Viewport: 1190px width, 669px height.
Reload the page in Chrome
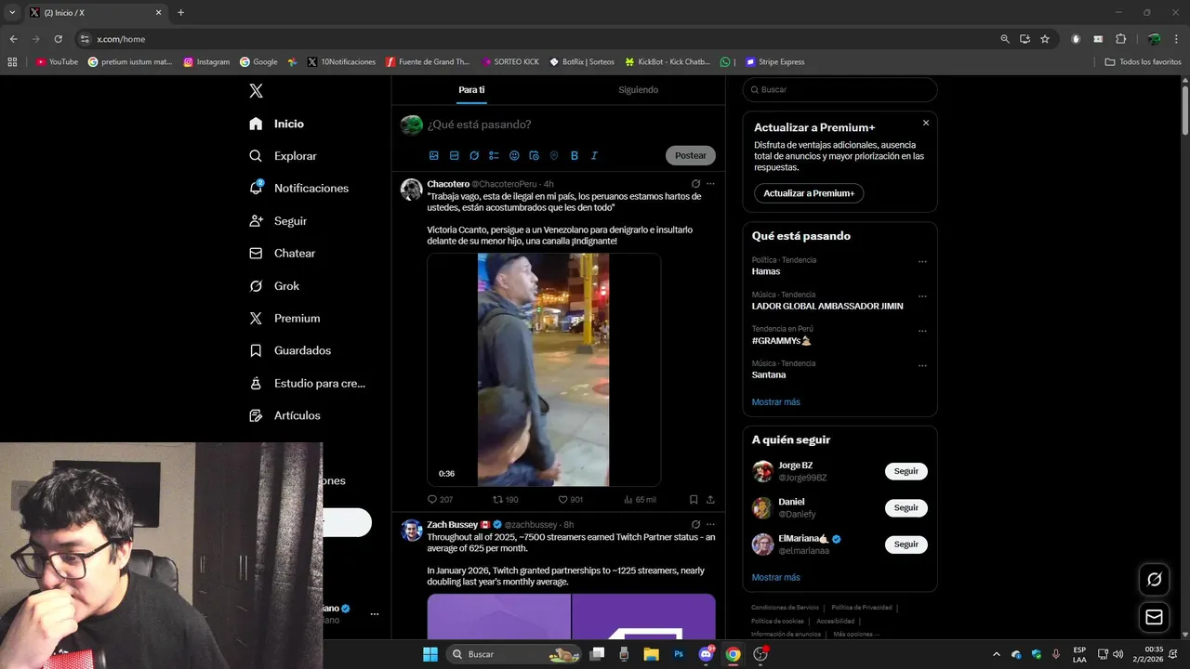58,39
